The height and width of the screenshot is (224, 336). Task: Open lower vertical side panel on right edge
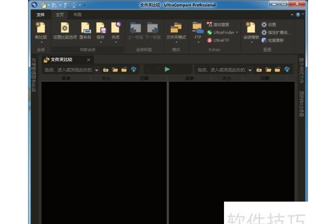pyautogui.click(x=301, y=104)
